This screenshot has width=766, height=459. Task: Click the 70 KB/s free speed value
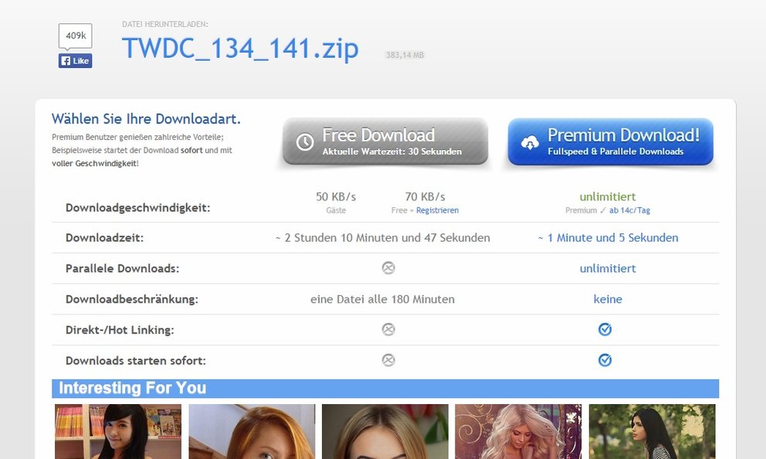(425, 196)
